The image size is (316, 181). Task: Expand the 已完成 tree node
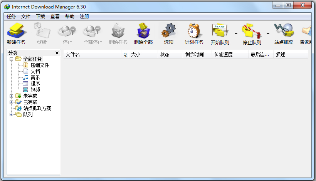click(11, 102)
